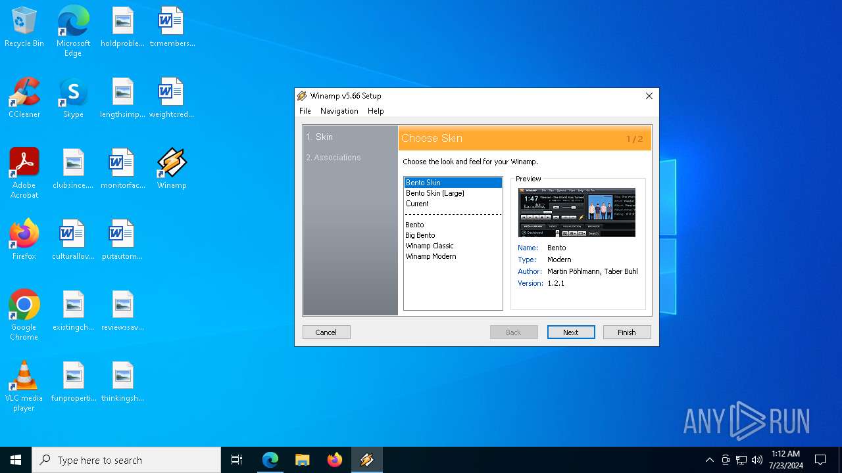Click the Cancel button

click(326, 332)
